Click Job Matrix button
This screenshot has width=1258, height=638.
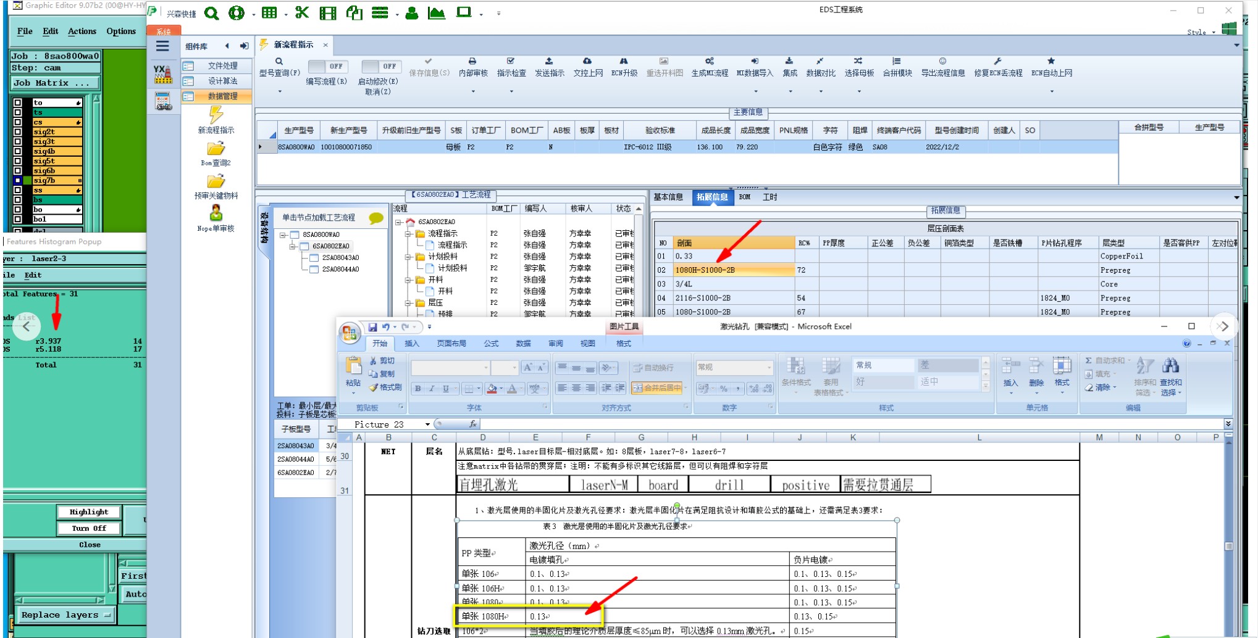click(55, 83)
